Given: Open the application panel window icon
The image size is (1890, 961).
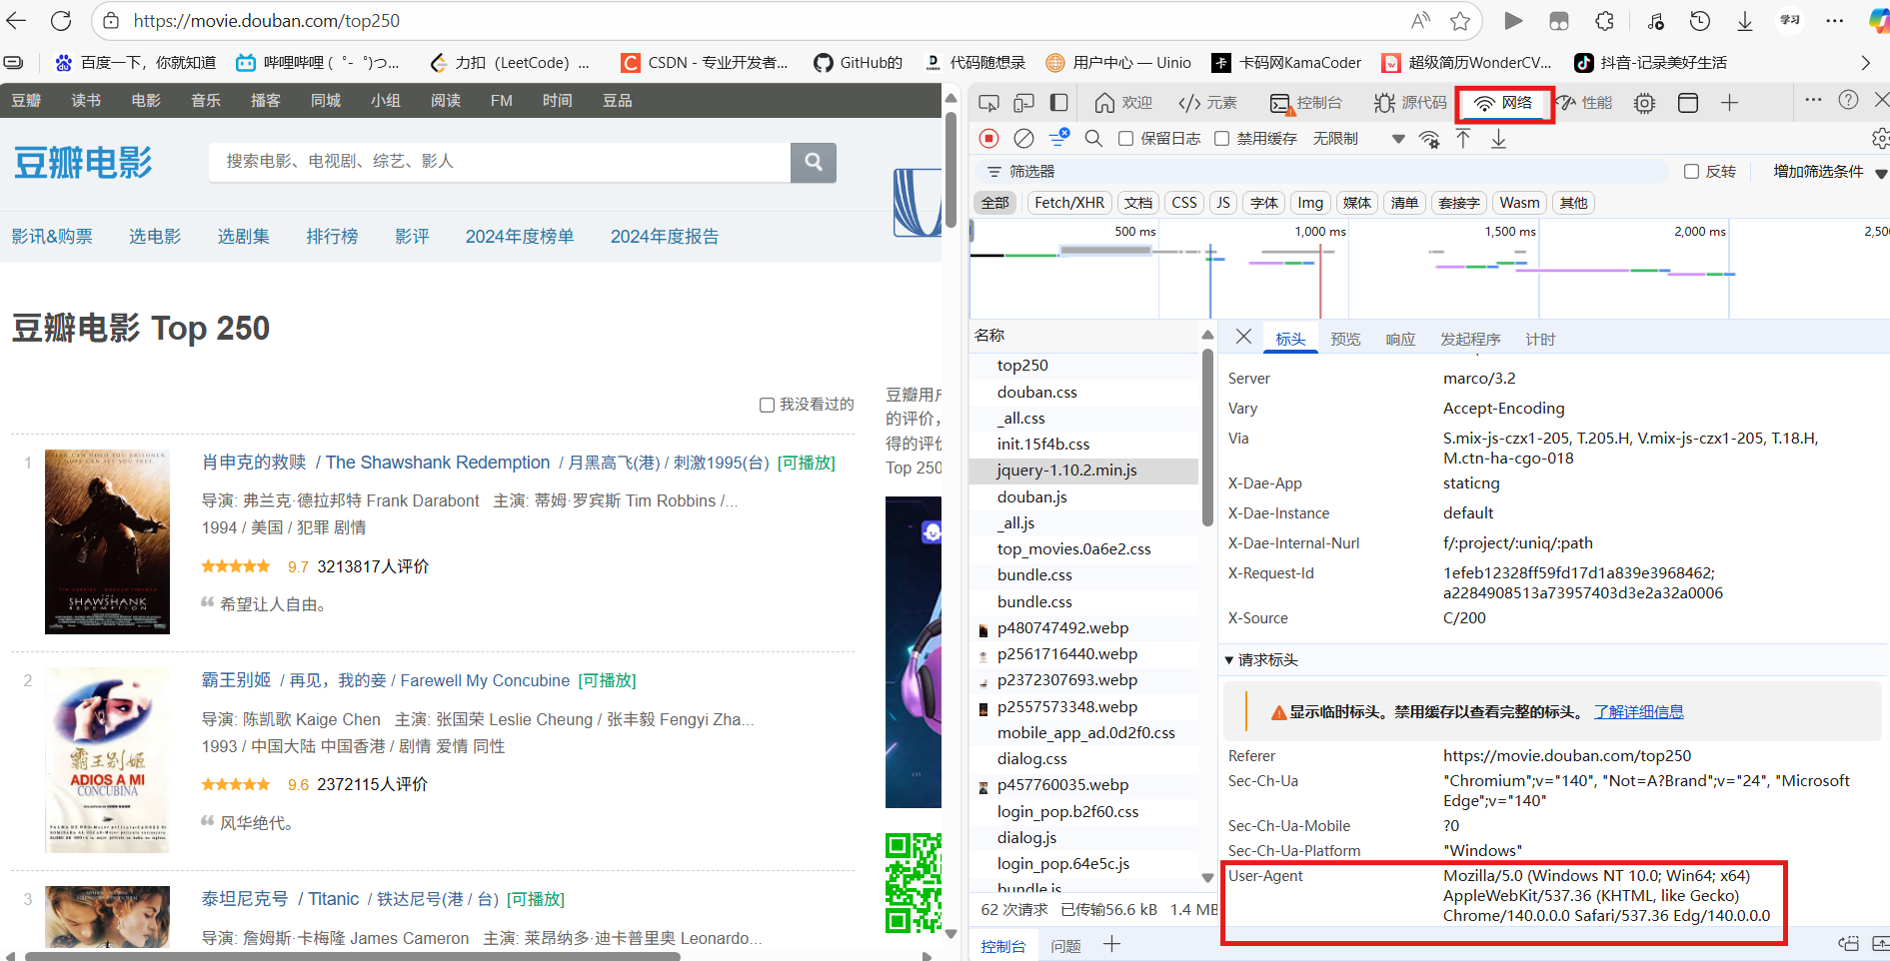Looking at the screenshot, I should tap(1688, 103).
